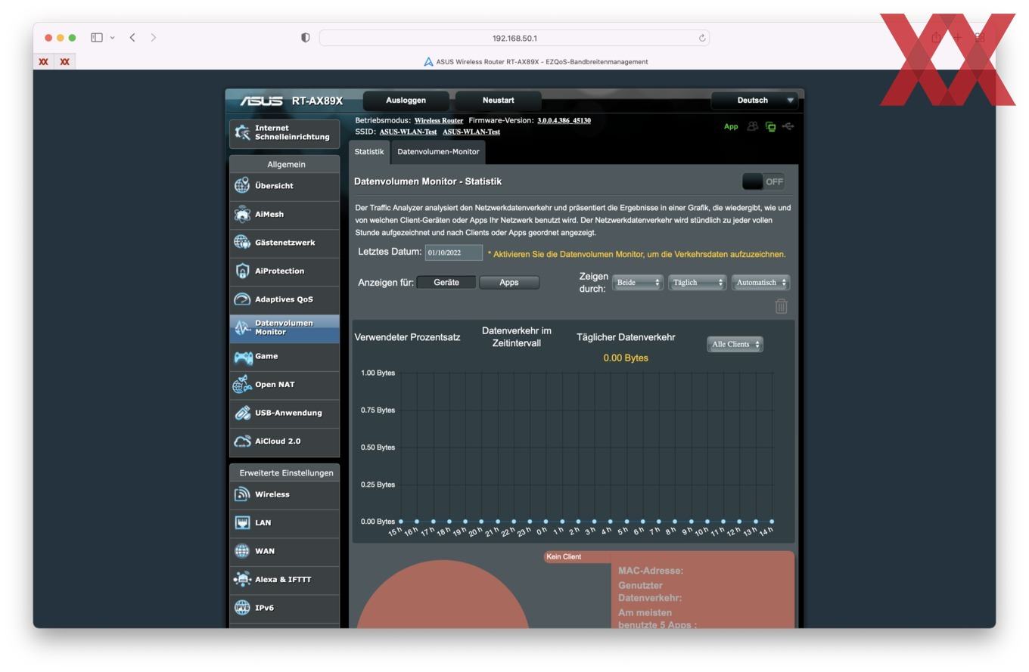Click the WAN globe icon
This screenshot has width=1029, height=672.
(x=242, y=551)
